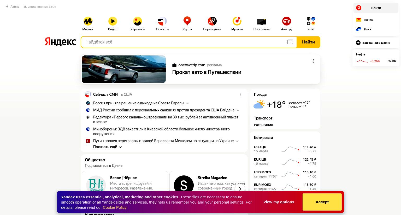Click the Войти login button

pos(376,8)
